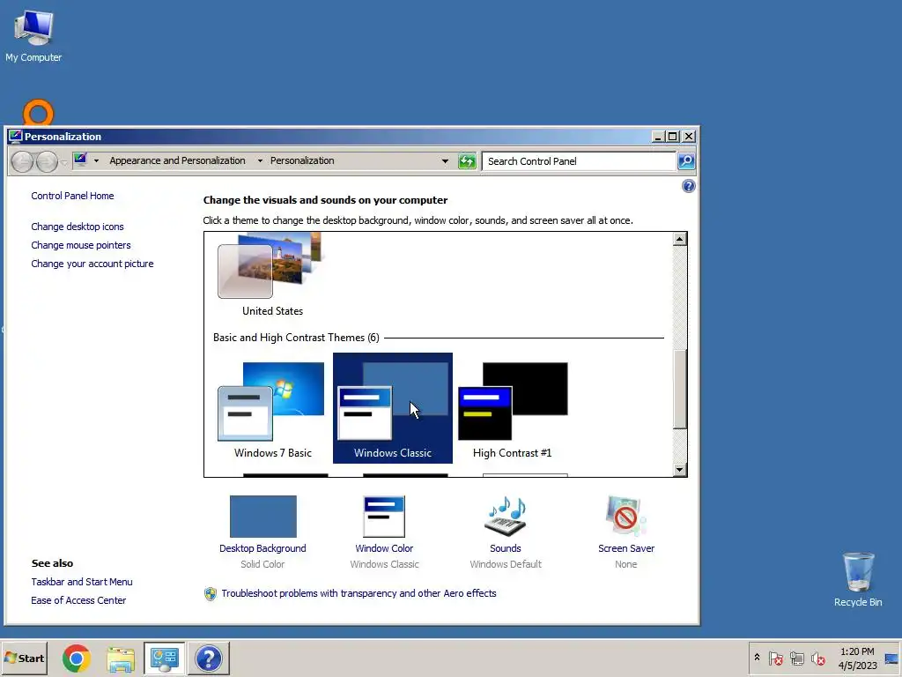Open the address bar history dropdown
Screen dimensions: 902x677
[x=445, y=161]
